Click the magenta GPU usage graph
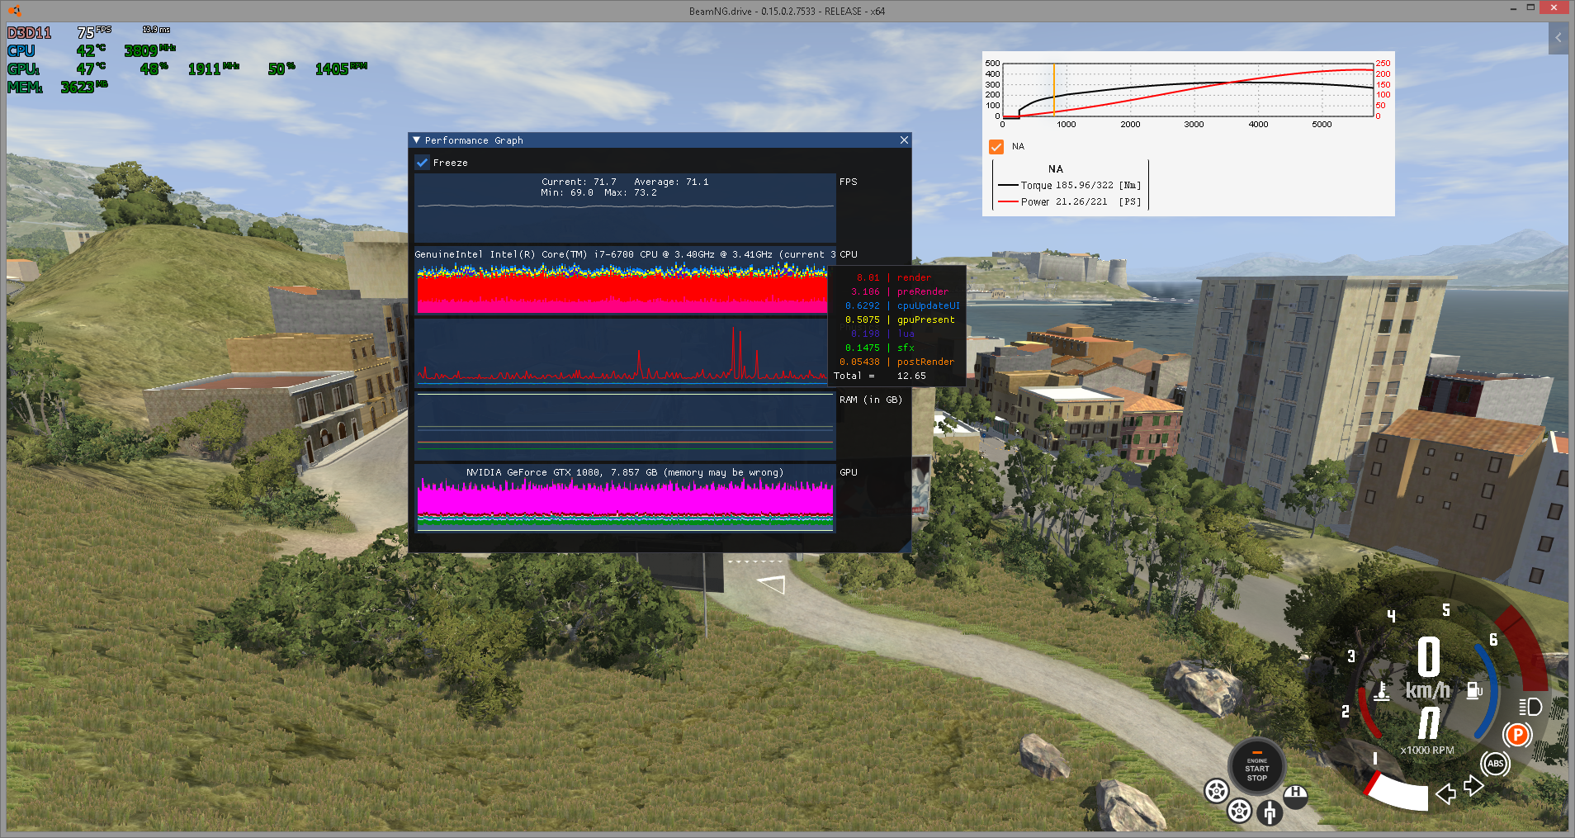The height and width of the screenshot is (838, 1575). point(625,497)
